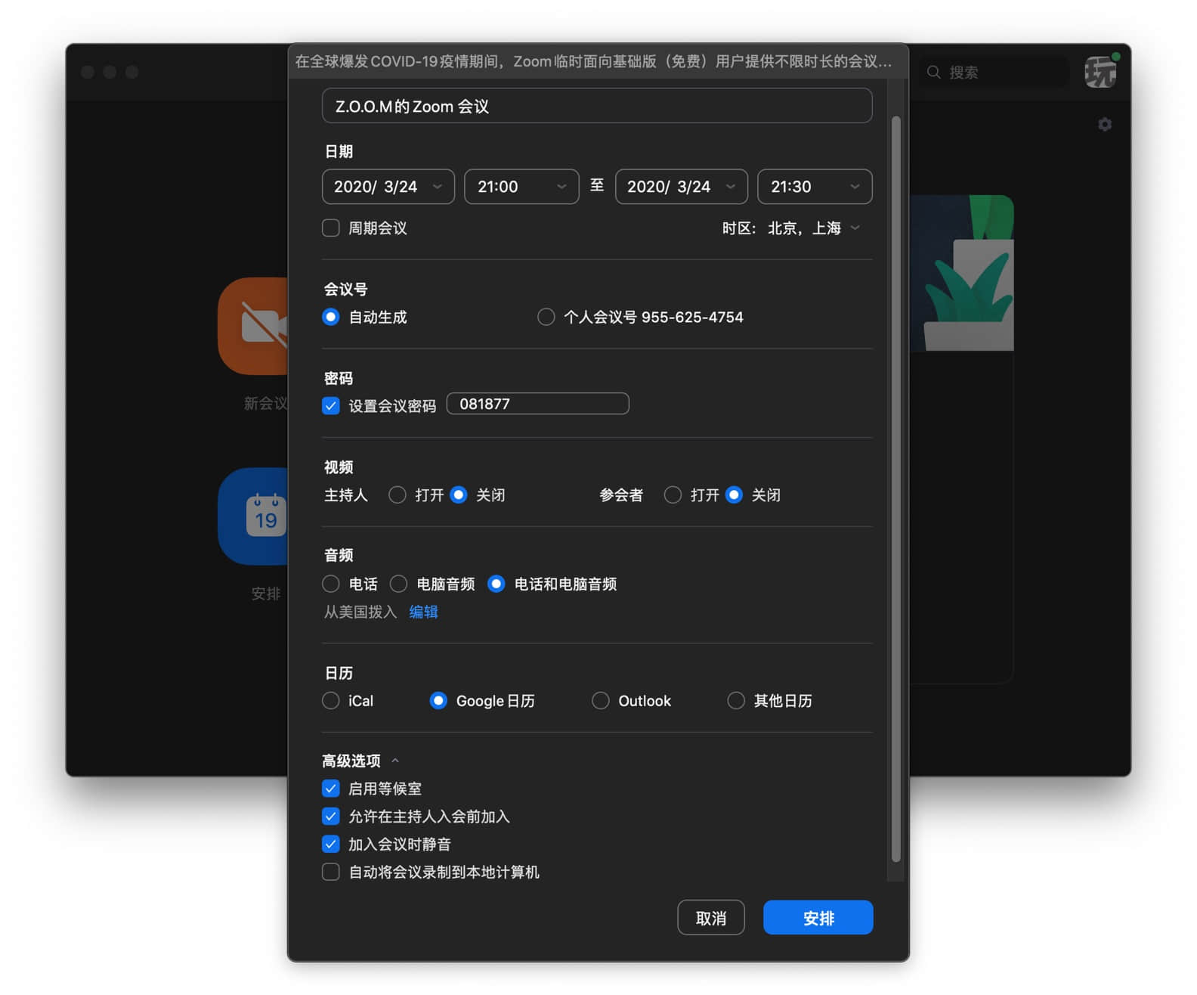Click the profile avatar in main window

(x=1100, y=72)
